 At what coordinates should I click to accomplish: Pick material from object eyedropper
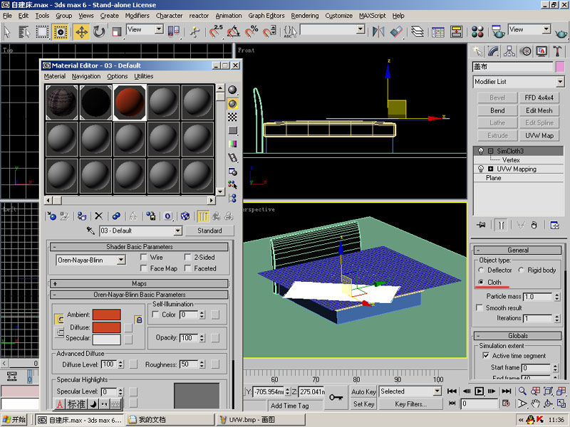point(90,231)
